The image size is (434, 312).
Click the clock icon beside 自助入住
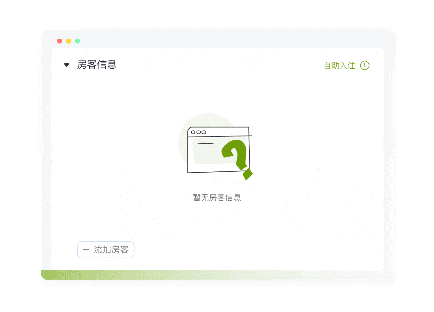[x=365, y=66]
